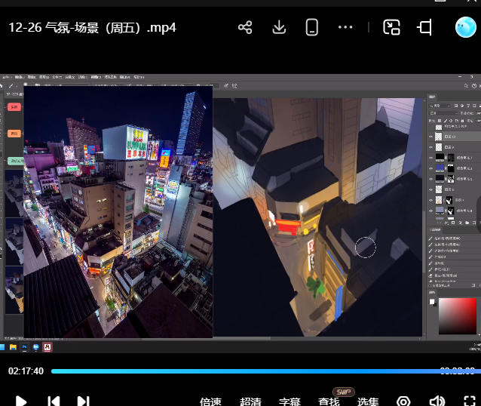Click the crop screenshot icon

tap(425, 28)
